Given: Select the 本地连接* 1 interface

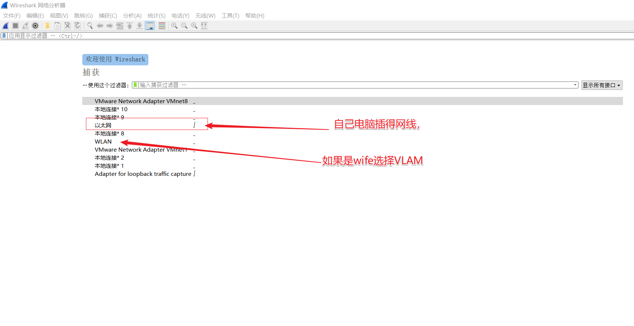Looking at the screenshot, I should coord(353,166).
